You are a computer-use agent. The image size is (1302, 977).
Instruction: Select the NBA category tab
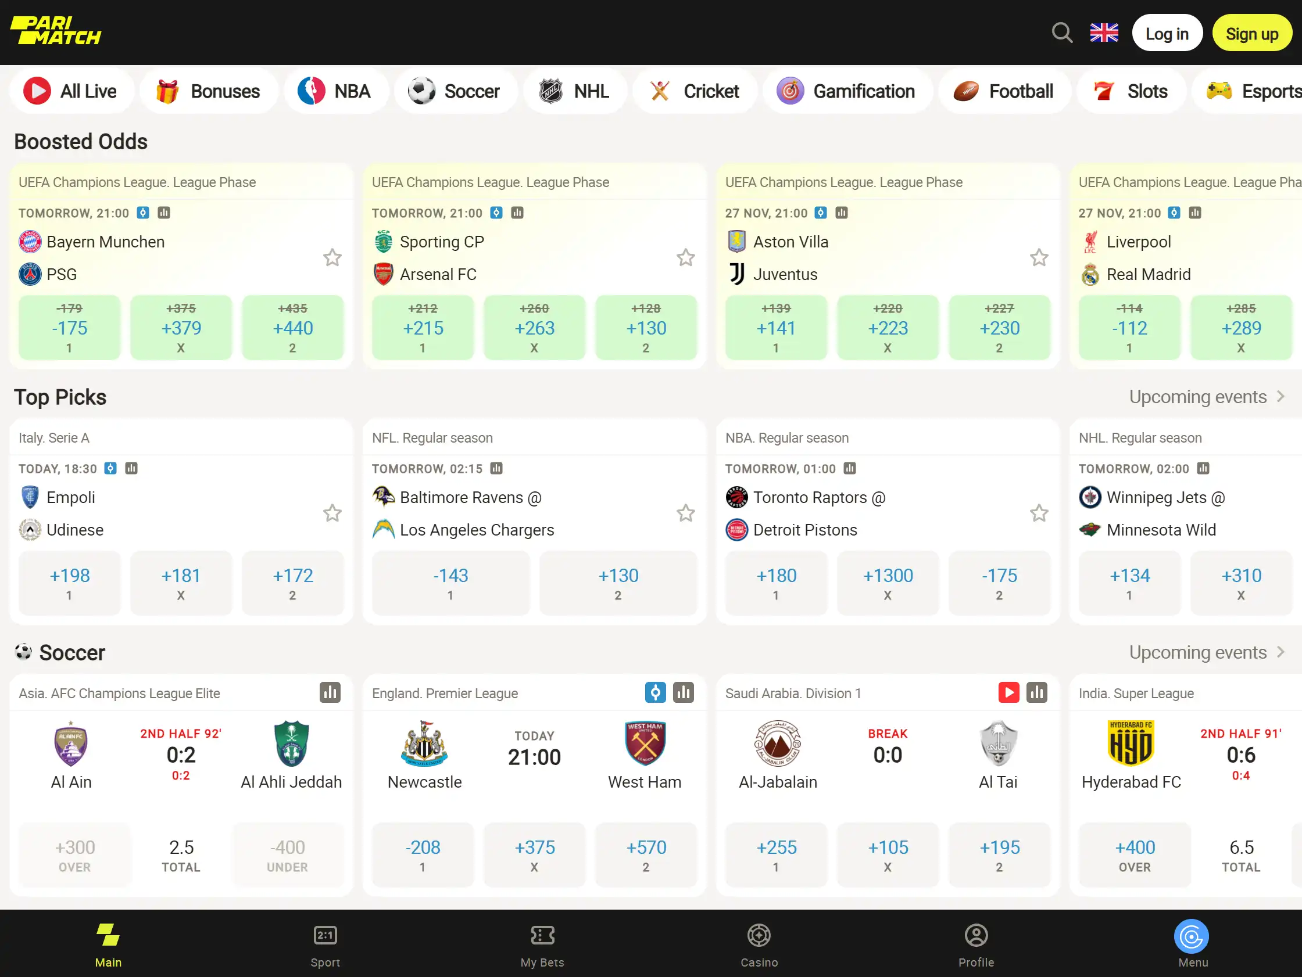pyautogui.click(x=336, y=91)
